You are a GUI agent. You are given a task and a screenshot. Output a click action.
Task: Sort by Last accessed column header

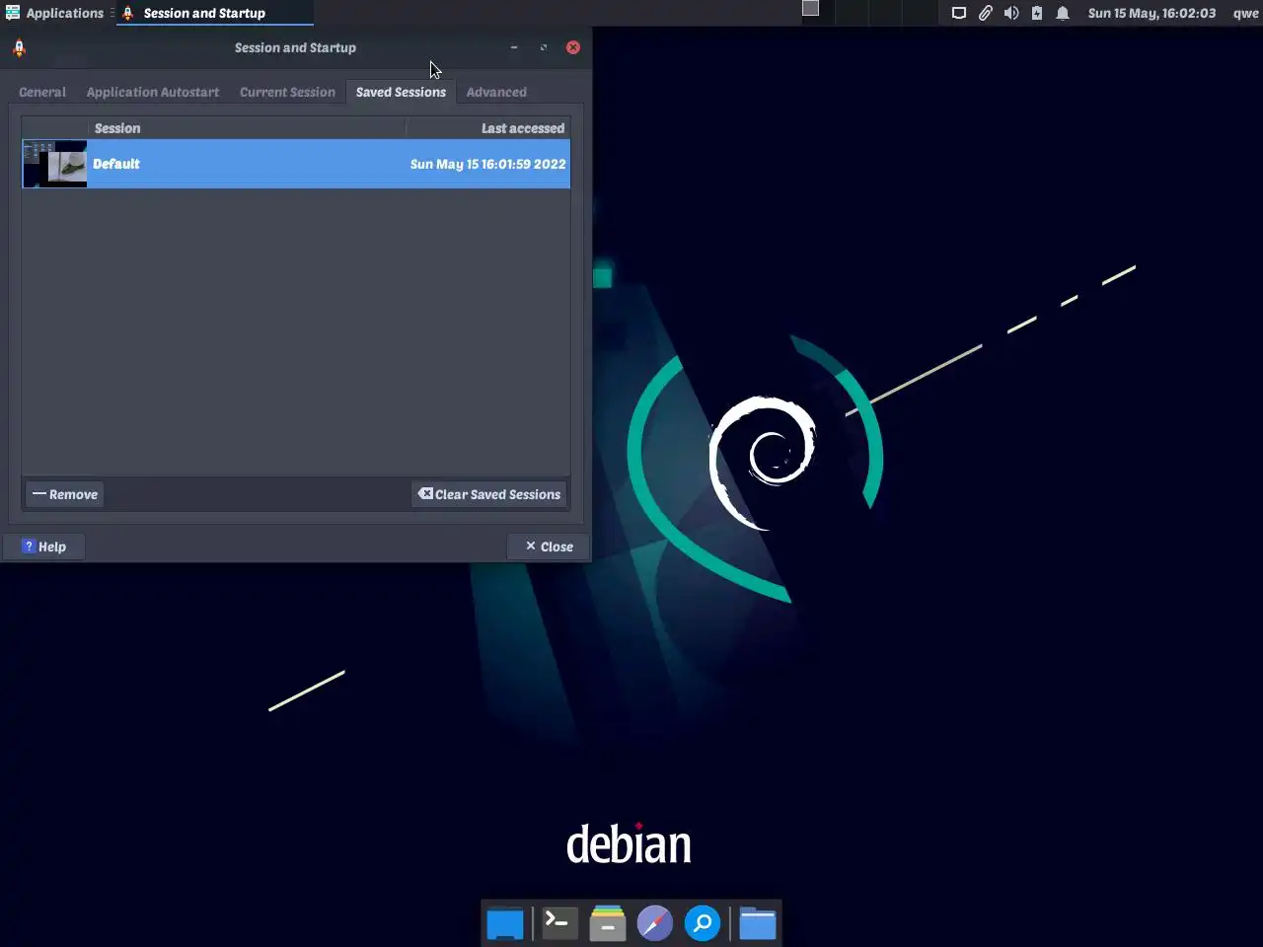[x=488, y=128]
